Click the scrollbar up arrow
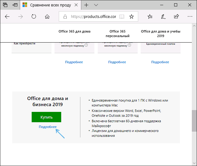 click(x=194, y=26)
